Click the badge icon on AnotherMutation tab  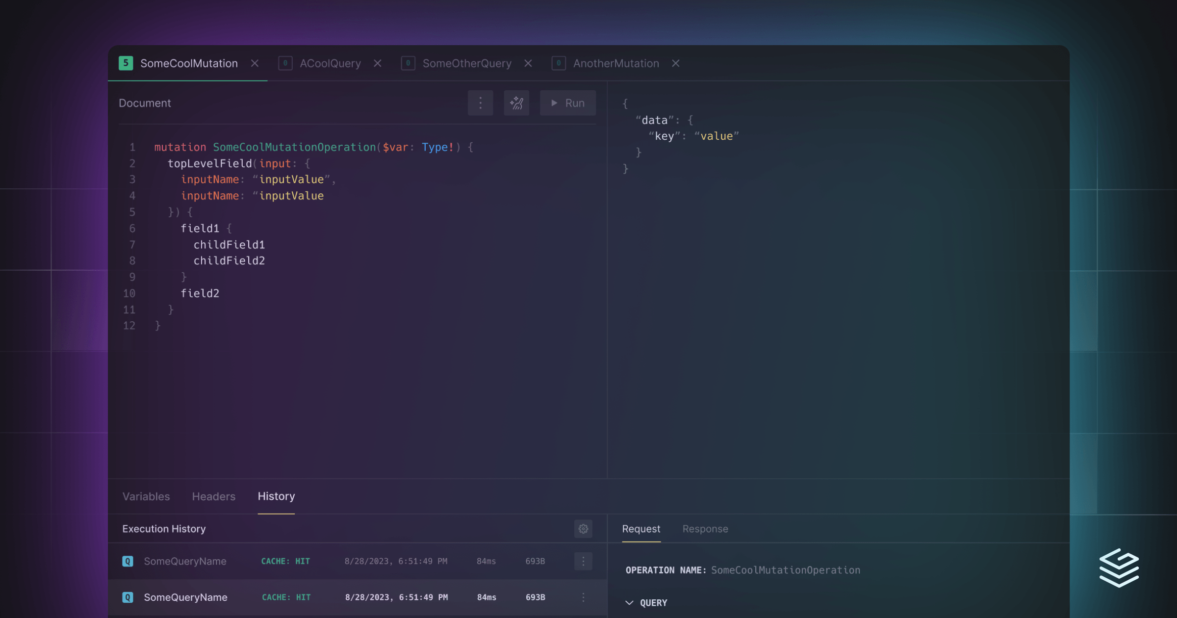click(559, 63)
